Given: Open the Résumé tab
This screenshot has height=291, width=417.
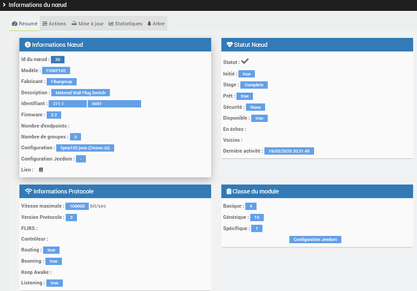Looking at the screenshot, I should [24, 24].
